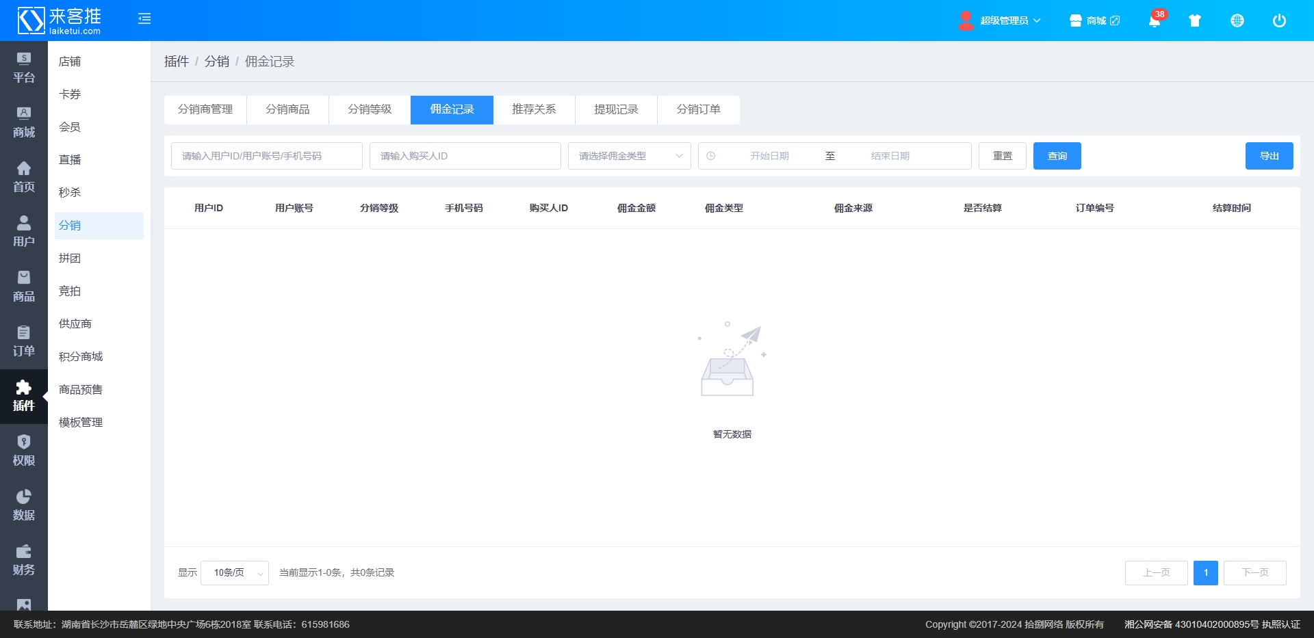Open the 请选择佣金类型 dropdown
Image resolution: width=1314 pixels, height=638 pixels.
629,156
